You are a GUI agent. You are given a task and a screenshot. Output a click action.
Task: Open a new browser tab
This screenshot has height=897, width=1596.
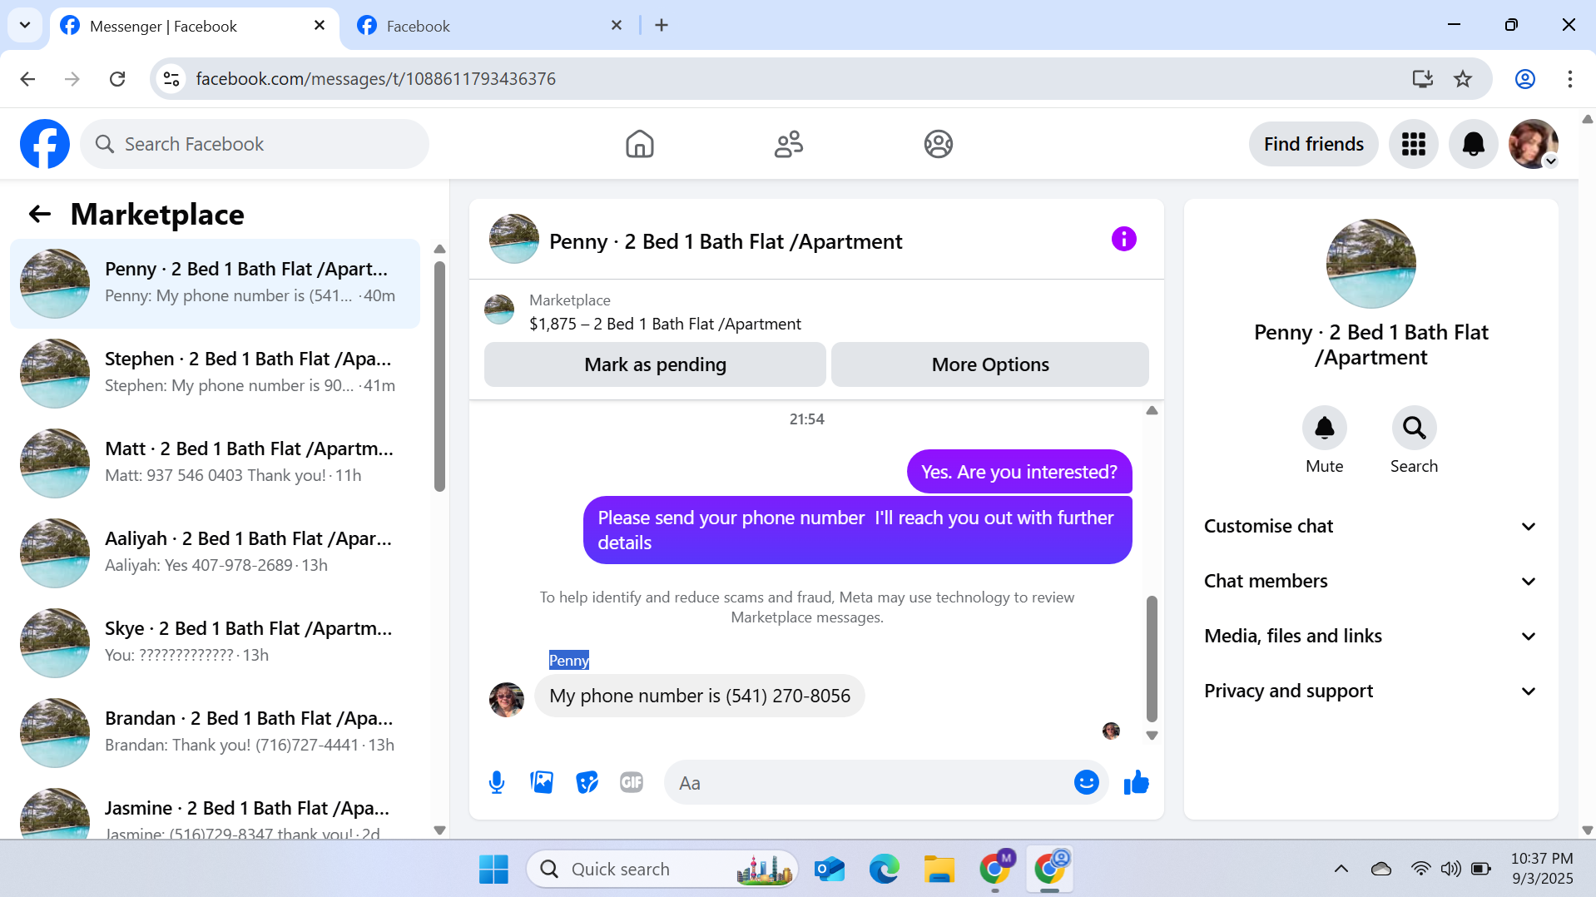click(662, 26)
